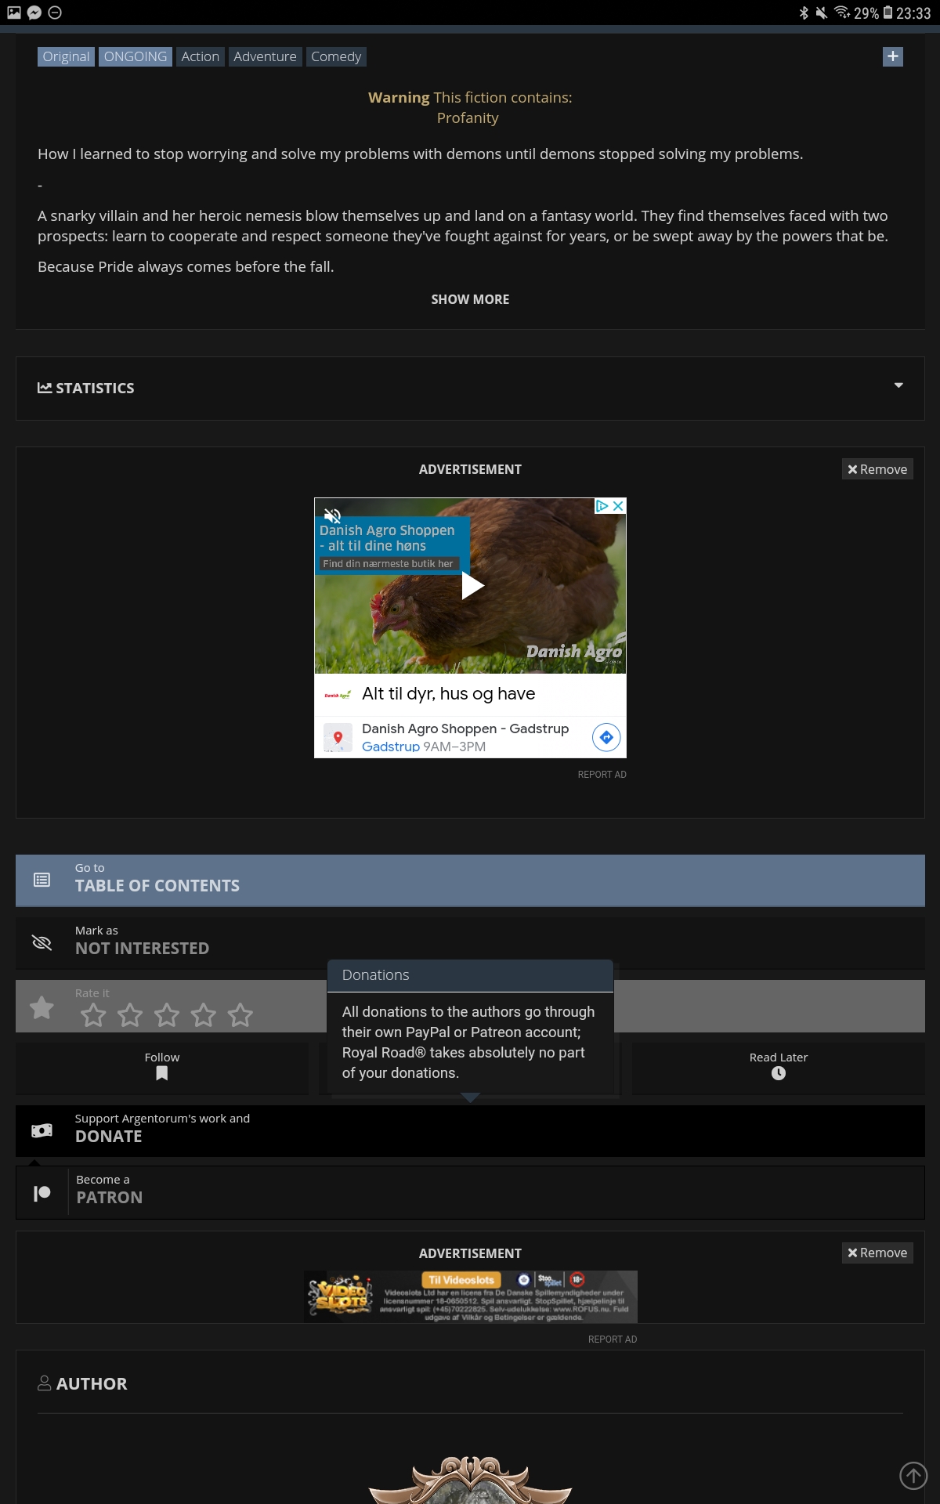
Task: Click the table of contents list icon
Action: pos(42,880)
